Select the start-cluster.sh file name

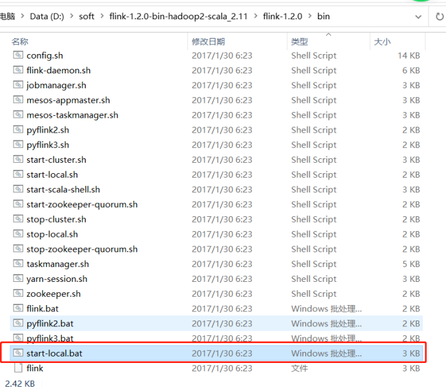56,160
